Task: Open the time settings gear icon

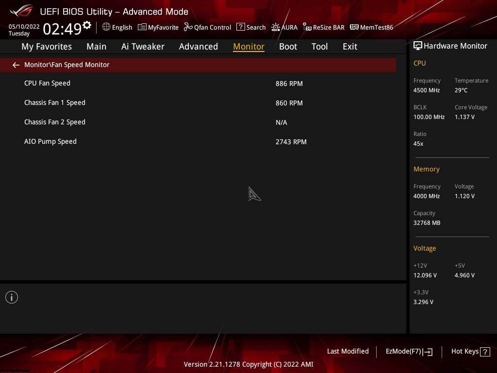Action: (87, 25)
